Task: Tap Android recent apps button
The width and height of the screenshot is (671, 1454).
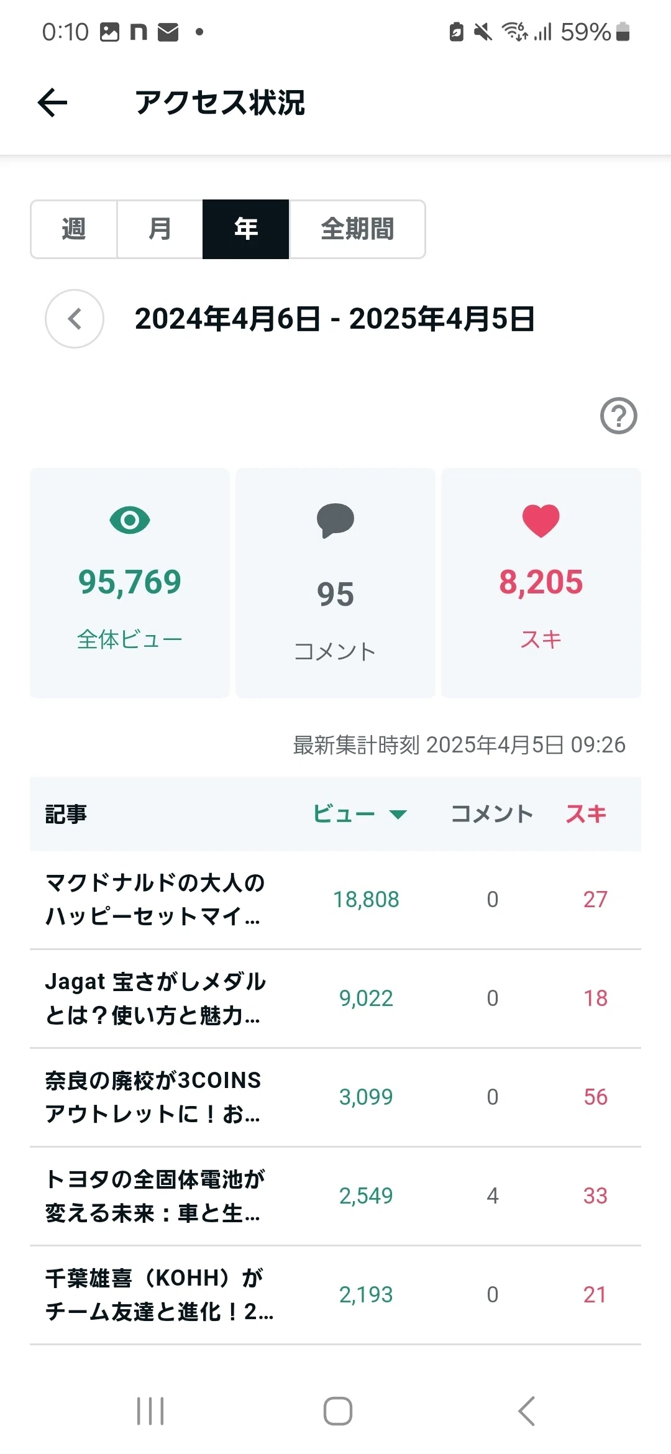Action: tap(150, 1411)
